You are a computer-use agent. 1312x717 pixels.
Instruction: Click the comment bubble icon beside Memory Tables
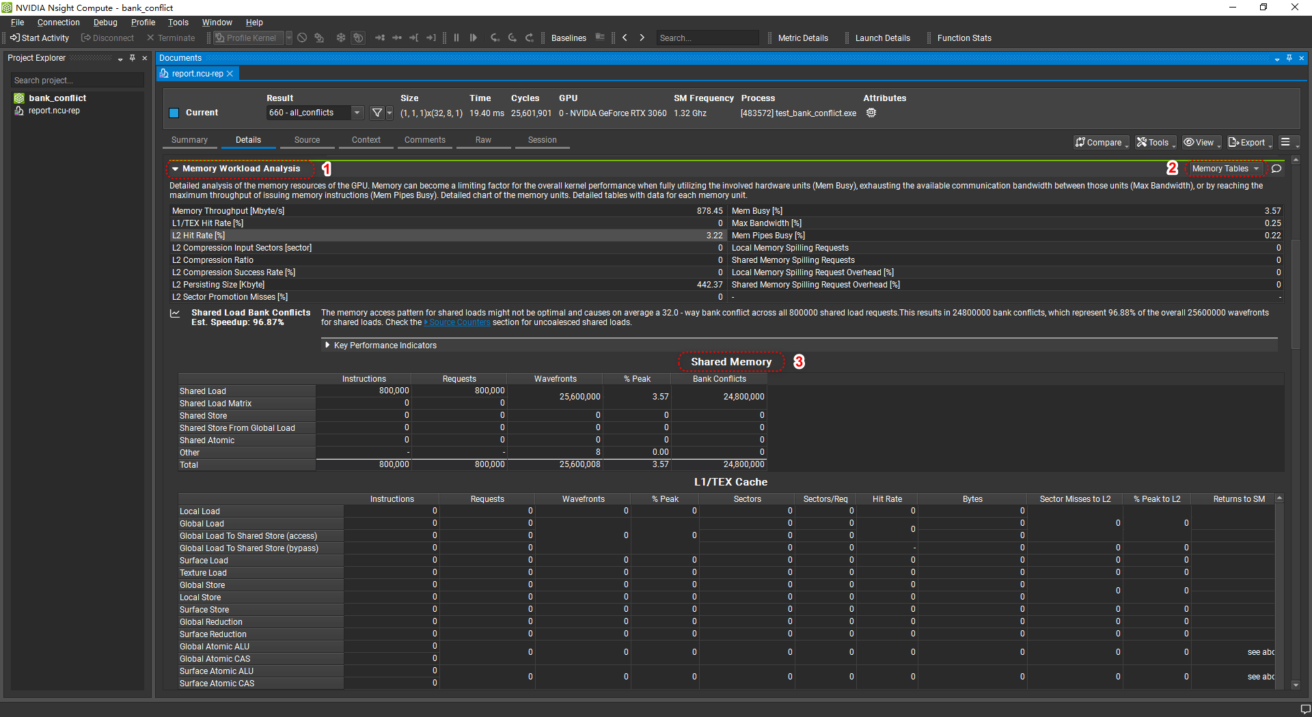click(x=1276, y=169)
